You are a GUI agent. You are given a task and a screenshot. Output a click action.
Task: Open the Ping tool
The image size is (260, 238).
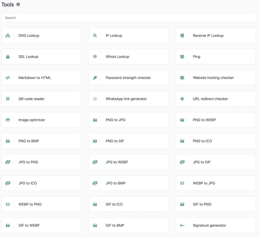196,57
